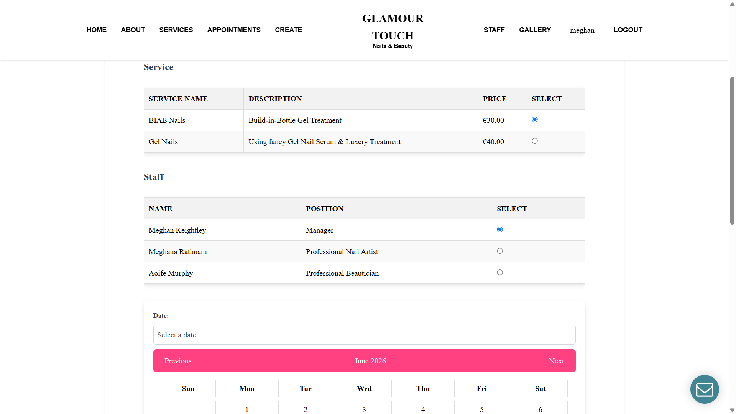Go to the next calendar month

(x=556, y=361)
